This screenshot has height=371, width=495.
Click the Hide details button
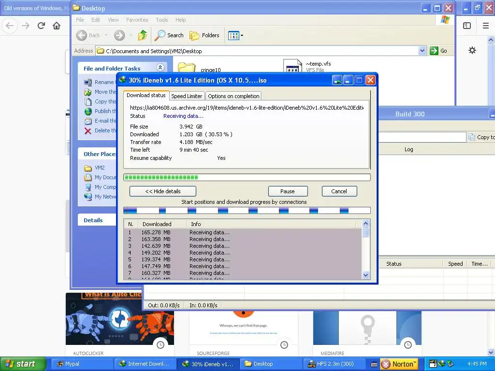point(163,191)
